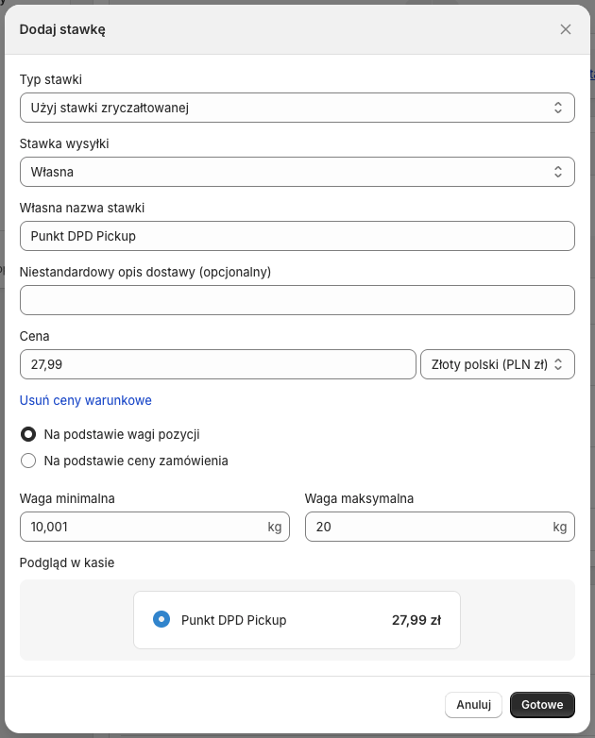Select Na podstawie ceny zamówienia option
The image size is (595, 738).
click(x=28, y=461)
